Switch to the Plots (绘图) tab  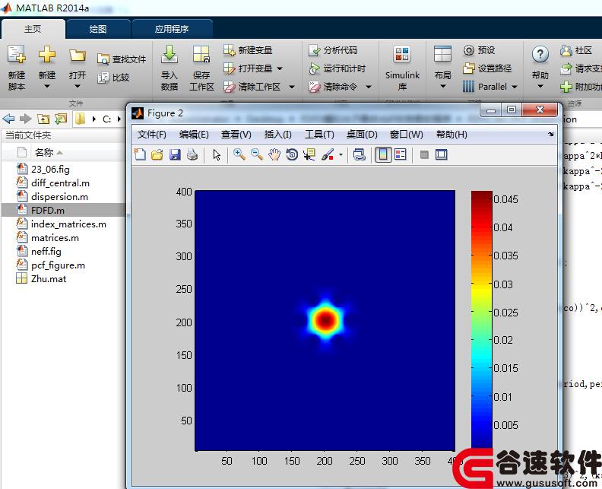tap(98, 29)
